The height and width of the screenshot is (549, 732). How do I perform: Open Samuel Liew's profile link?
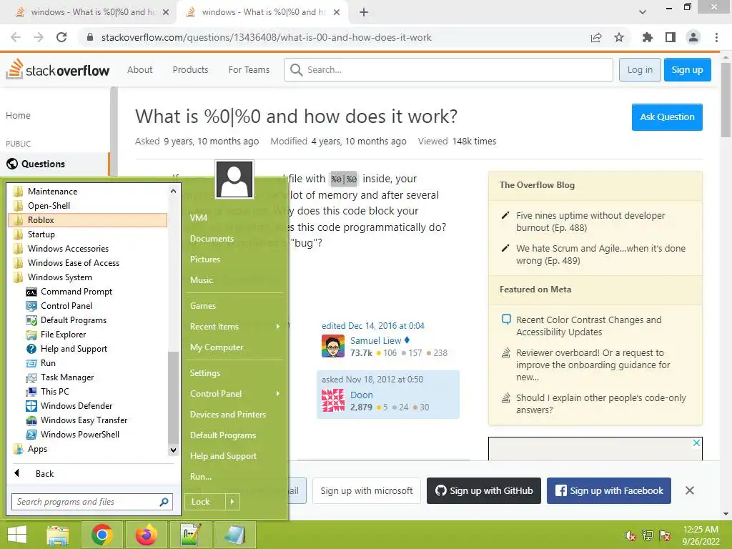[375, 340]
